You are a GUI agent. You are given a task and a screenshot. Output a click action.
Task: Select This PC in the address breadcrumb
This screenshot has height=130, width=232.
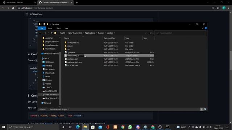[x=62, y=33]
